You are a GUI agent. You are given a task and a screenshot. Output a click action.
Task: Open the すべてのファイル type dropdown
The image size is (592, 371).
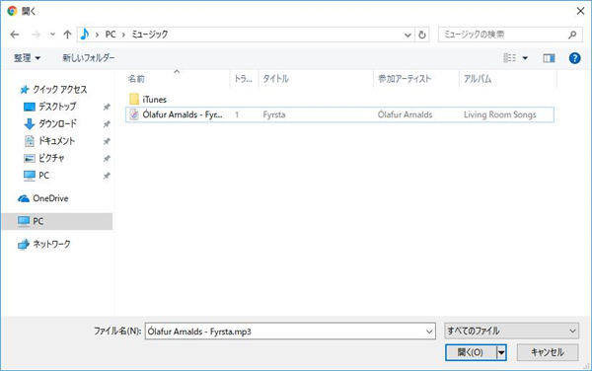[x=511, y=331]
